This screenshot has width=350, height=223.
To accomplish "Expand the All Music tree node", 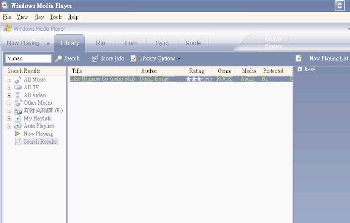I will click(9, 80).
